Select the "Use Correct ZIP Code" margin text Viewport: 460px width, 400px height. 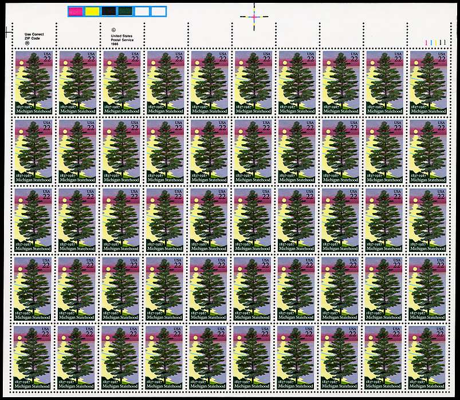[34, 36]
